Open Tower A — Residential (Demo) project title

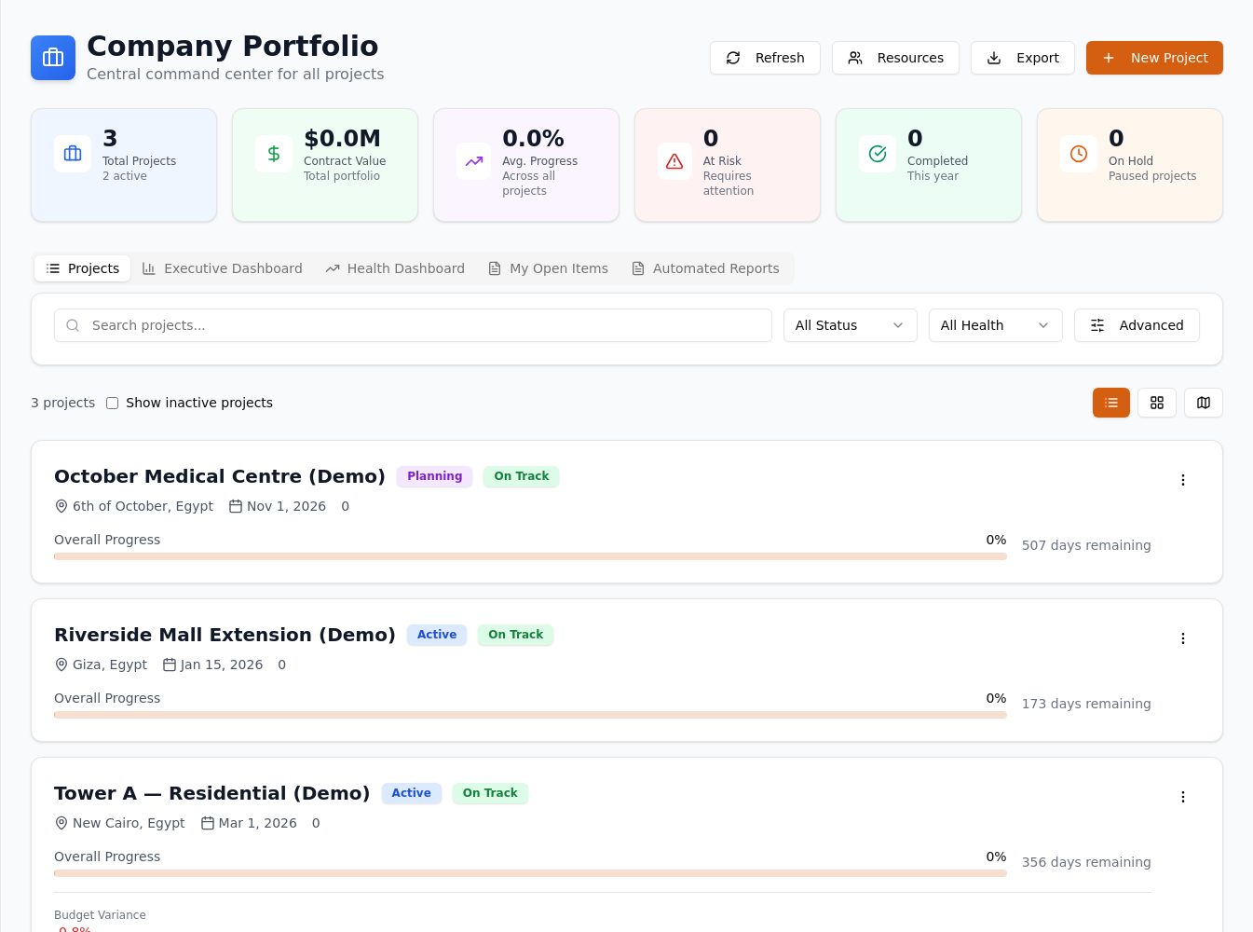point(212,793)
